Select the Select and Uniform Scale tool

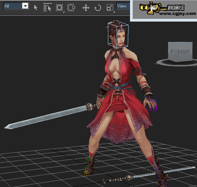click(110, 8)
